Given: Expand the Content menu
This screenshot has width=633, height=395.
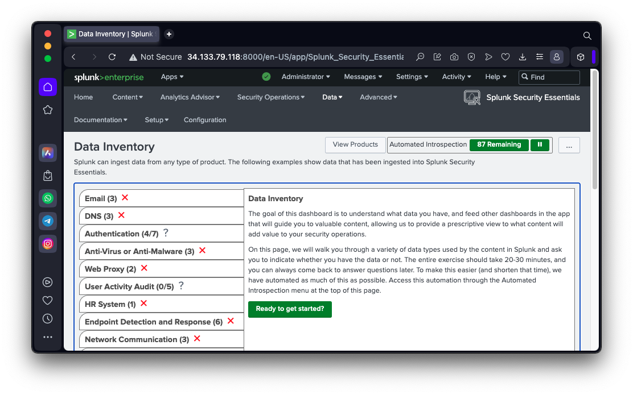Looking at the screenshot, I should point(128,97).
